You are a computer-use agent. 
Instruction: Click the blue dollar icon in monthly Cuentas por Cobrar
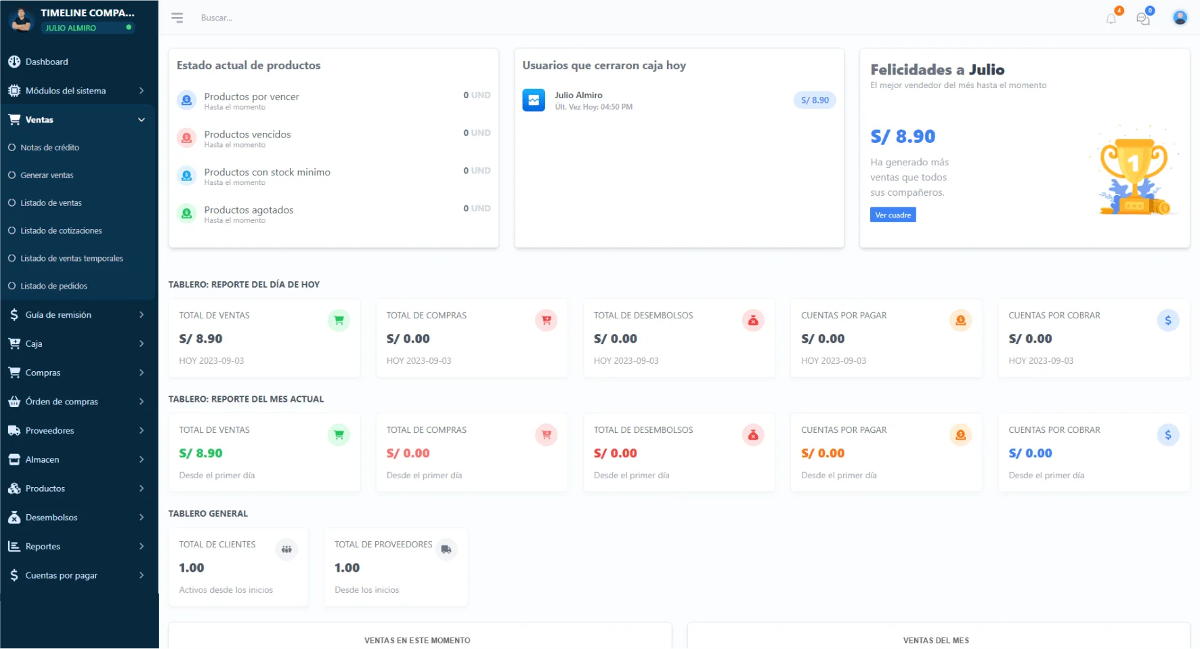coord(1167,435)
